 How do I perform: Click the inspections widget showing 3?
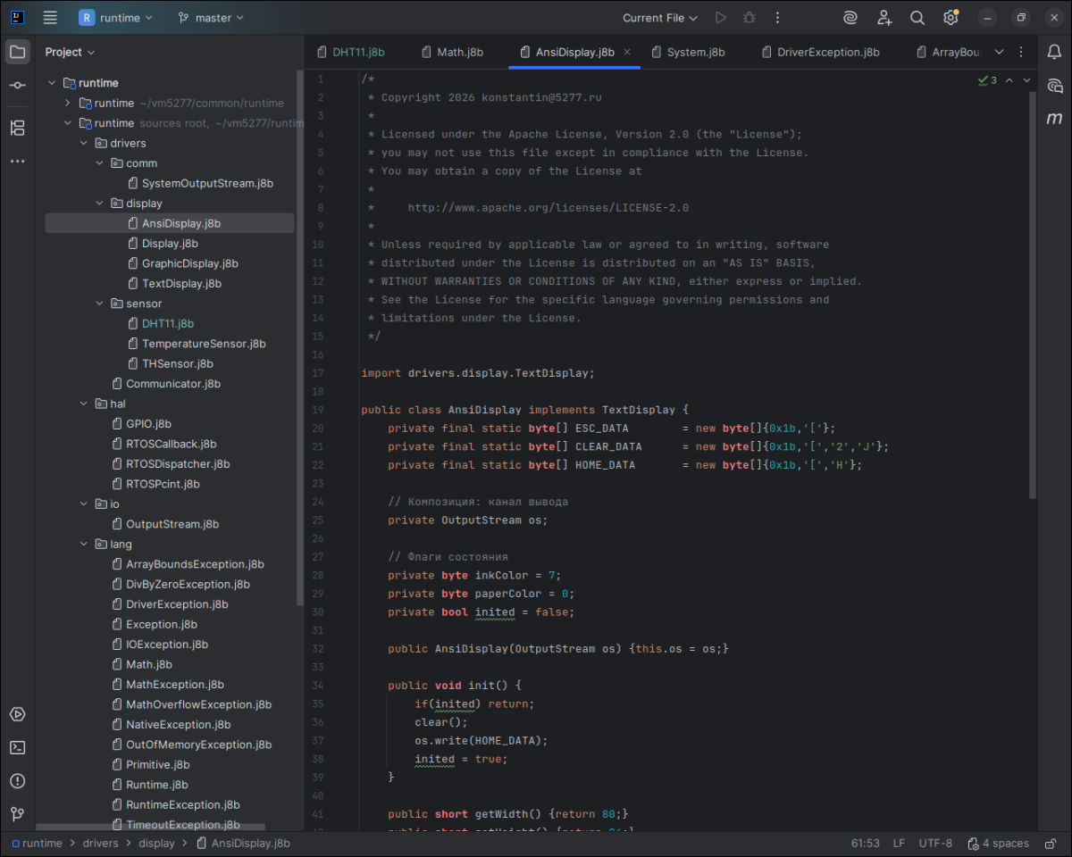(987, 80)
